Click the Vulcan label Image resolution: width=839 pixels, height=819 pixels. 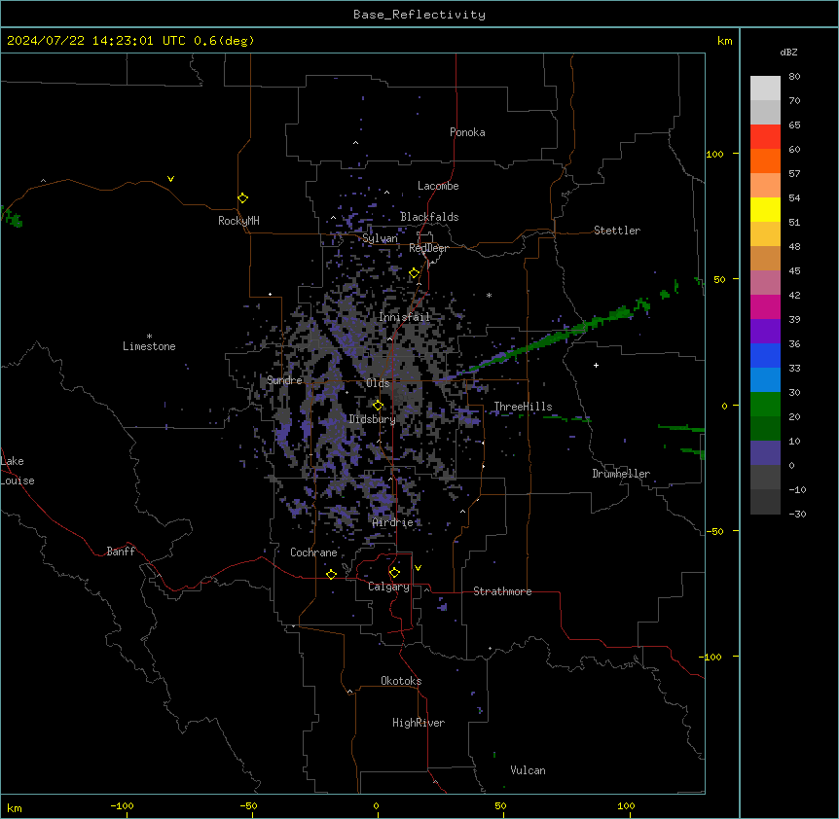click(529, 770)
